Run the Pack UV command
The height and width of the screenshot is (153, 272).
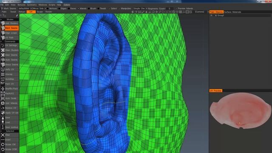coord(9,84)
